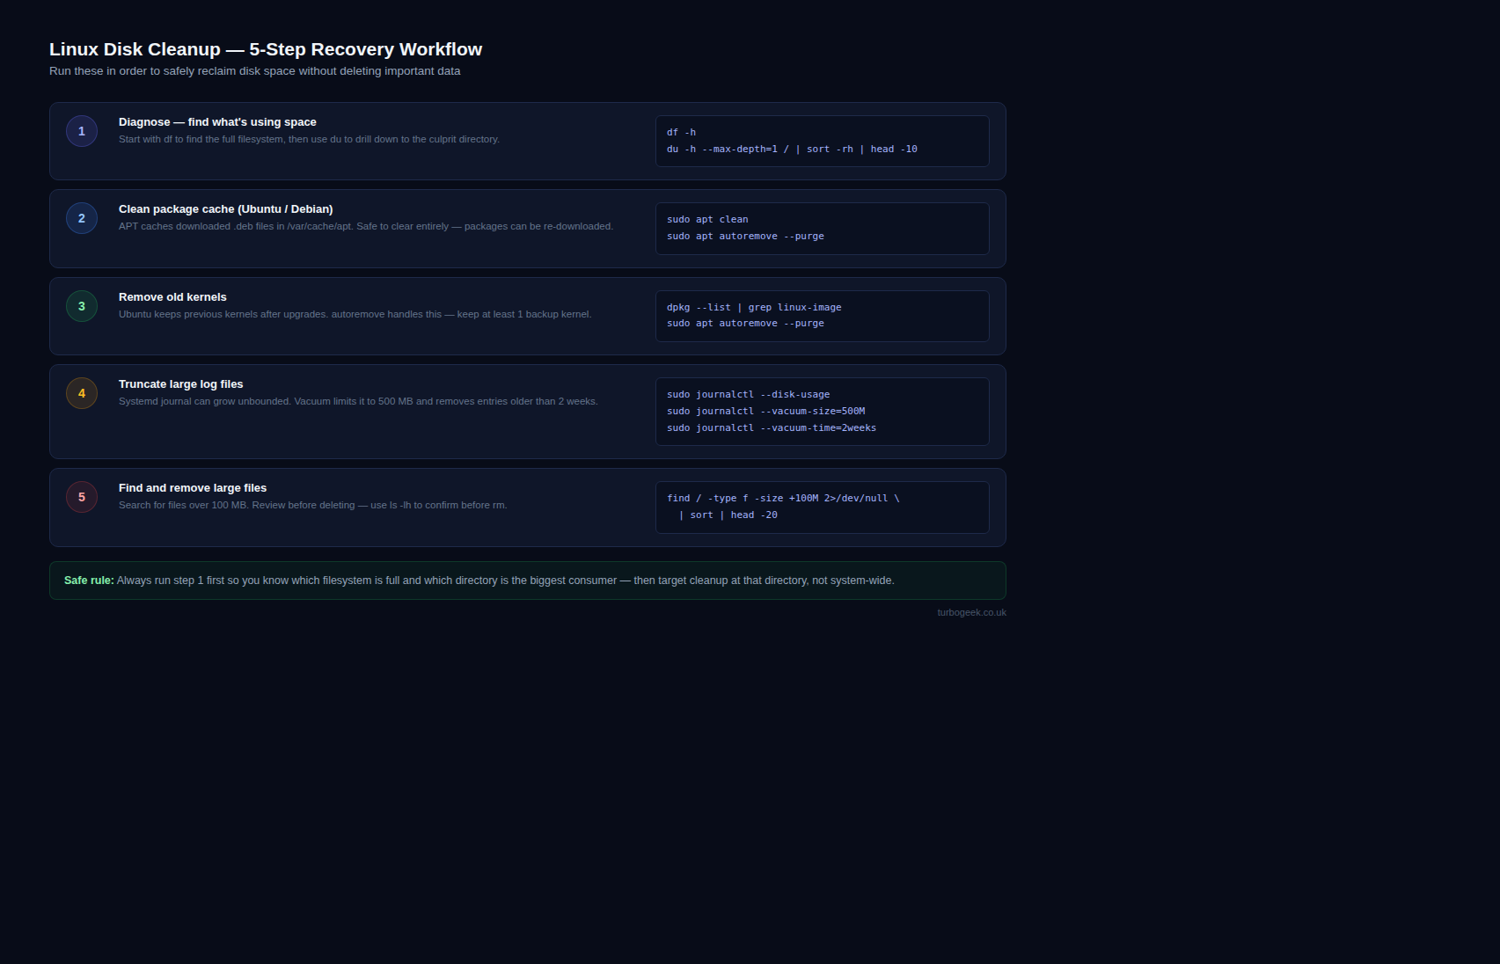
Task: Click the red step 5 badge
Action: [x=82, y=497]
